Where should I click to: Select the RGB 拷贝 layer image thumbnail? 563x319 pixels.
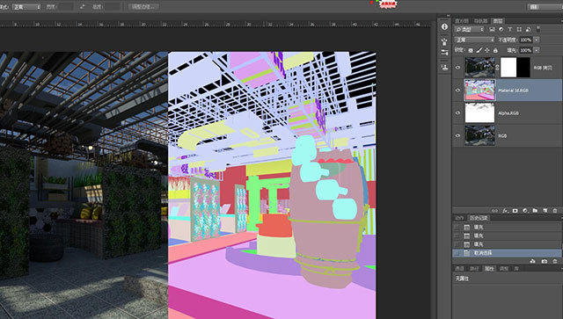tap(480, 68)
